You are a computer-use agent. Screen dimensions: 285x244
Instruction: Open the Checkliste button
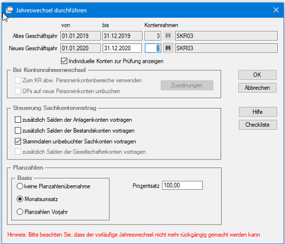(258, 125)
